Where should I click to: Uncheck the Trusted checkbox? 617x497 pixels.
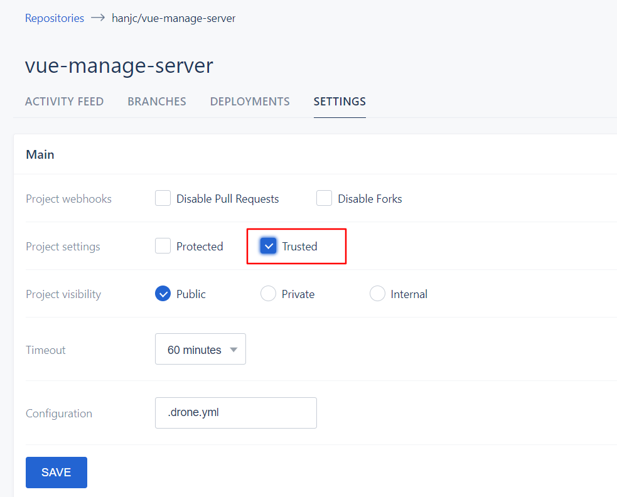pos(269,247)
